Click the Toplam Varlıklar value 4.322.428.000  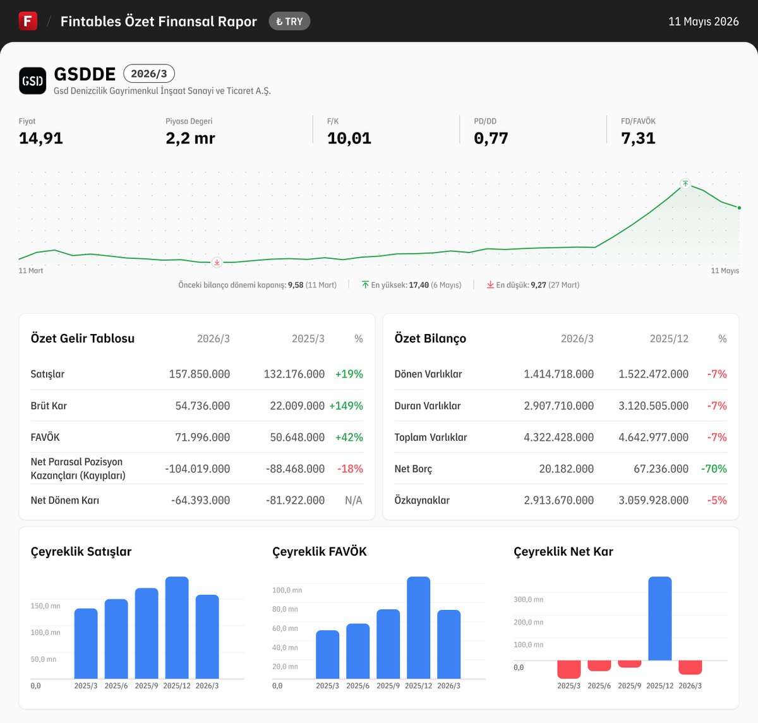pos(559,437)
